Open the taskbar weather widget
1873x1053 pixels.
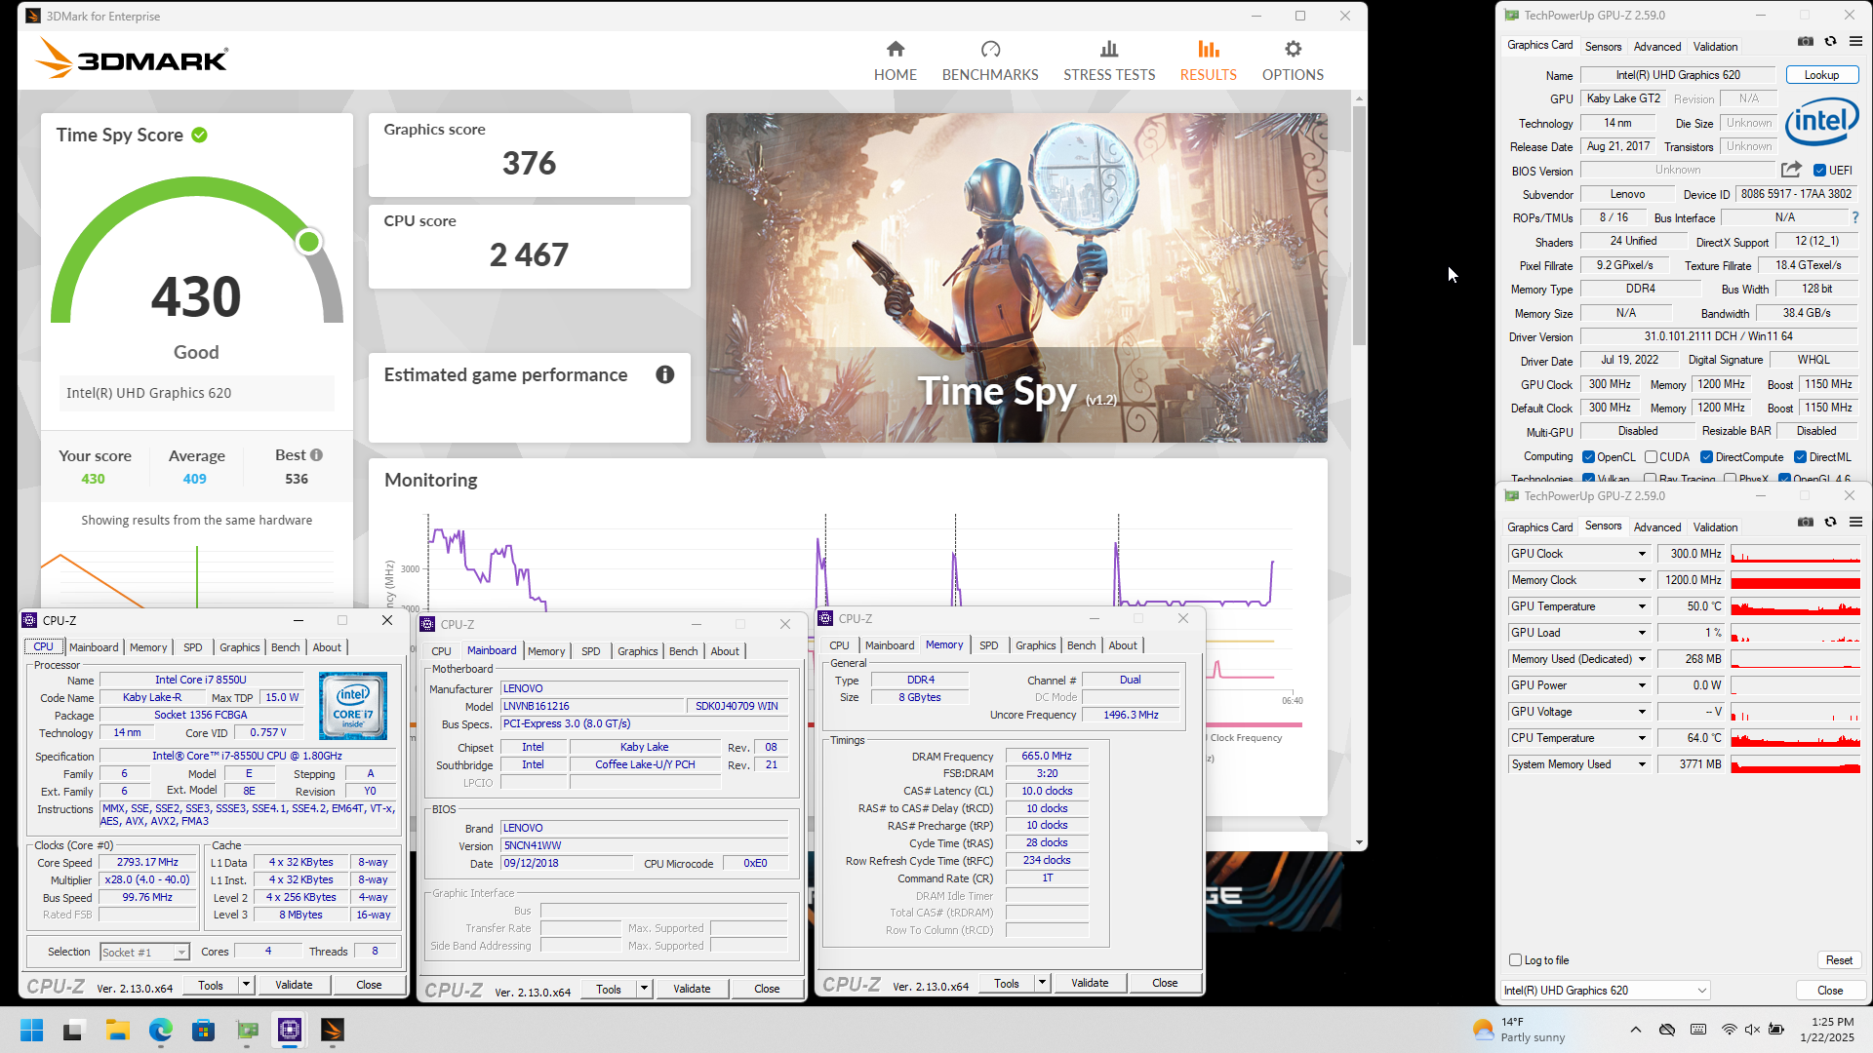(1519, 1030)
